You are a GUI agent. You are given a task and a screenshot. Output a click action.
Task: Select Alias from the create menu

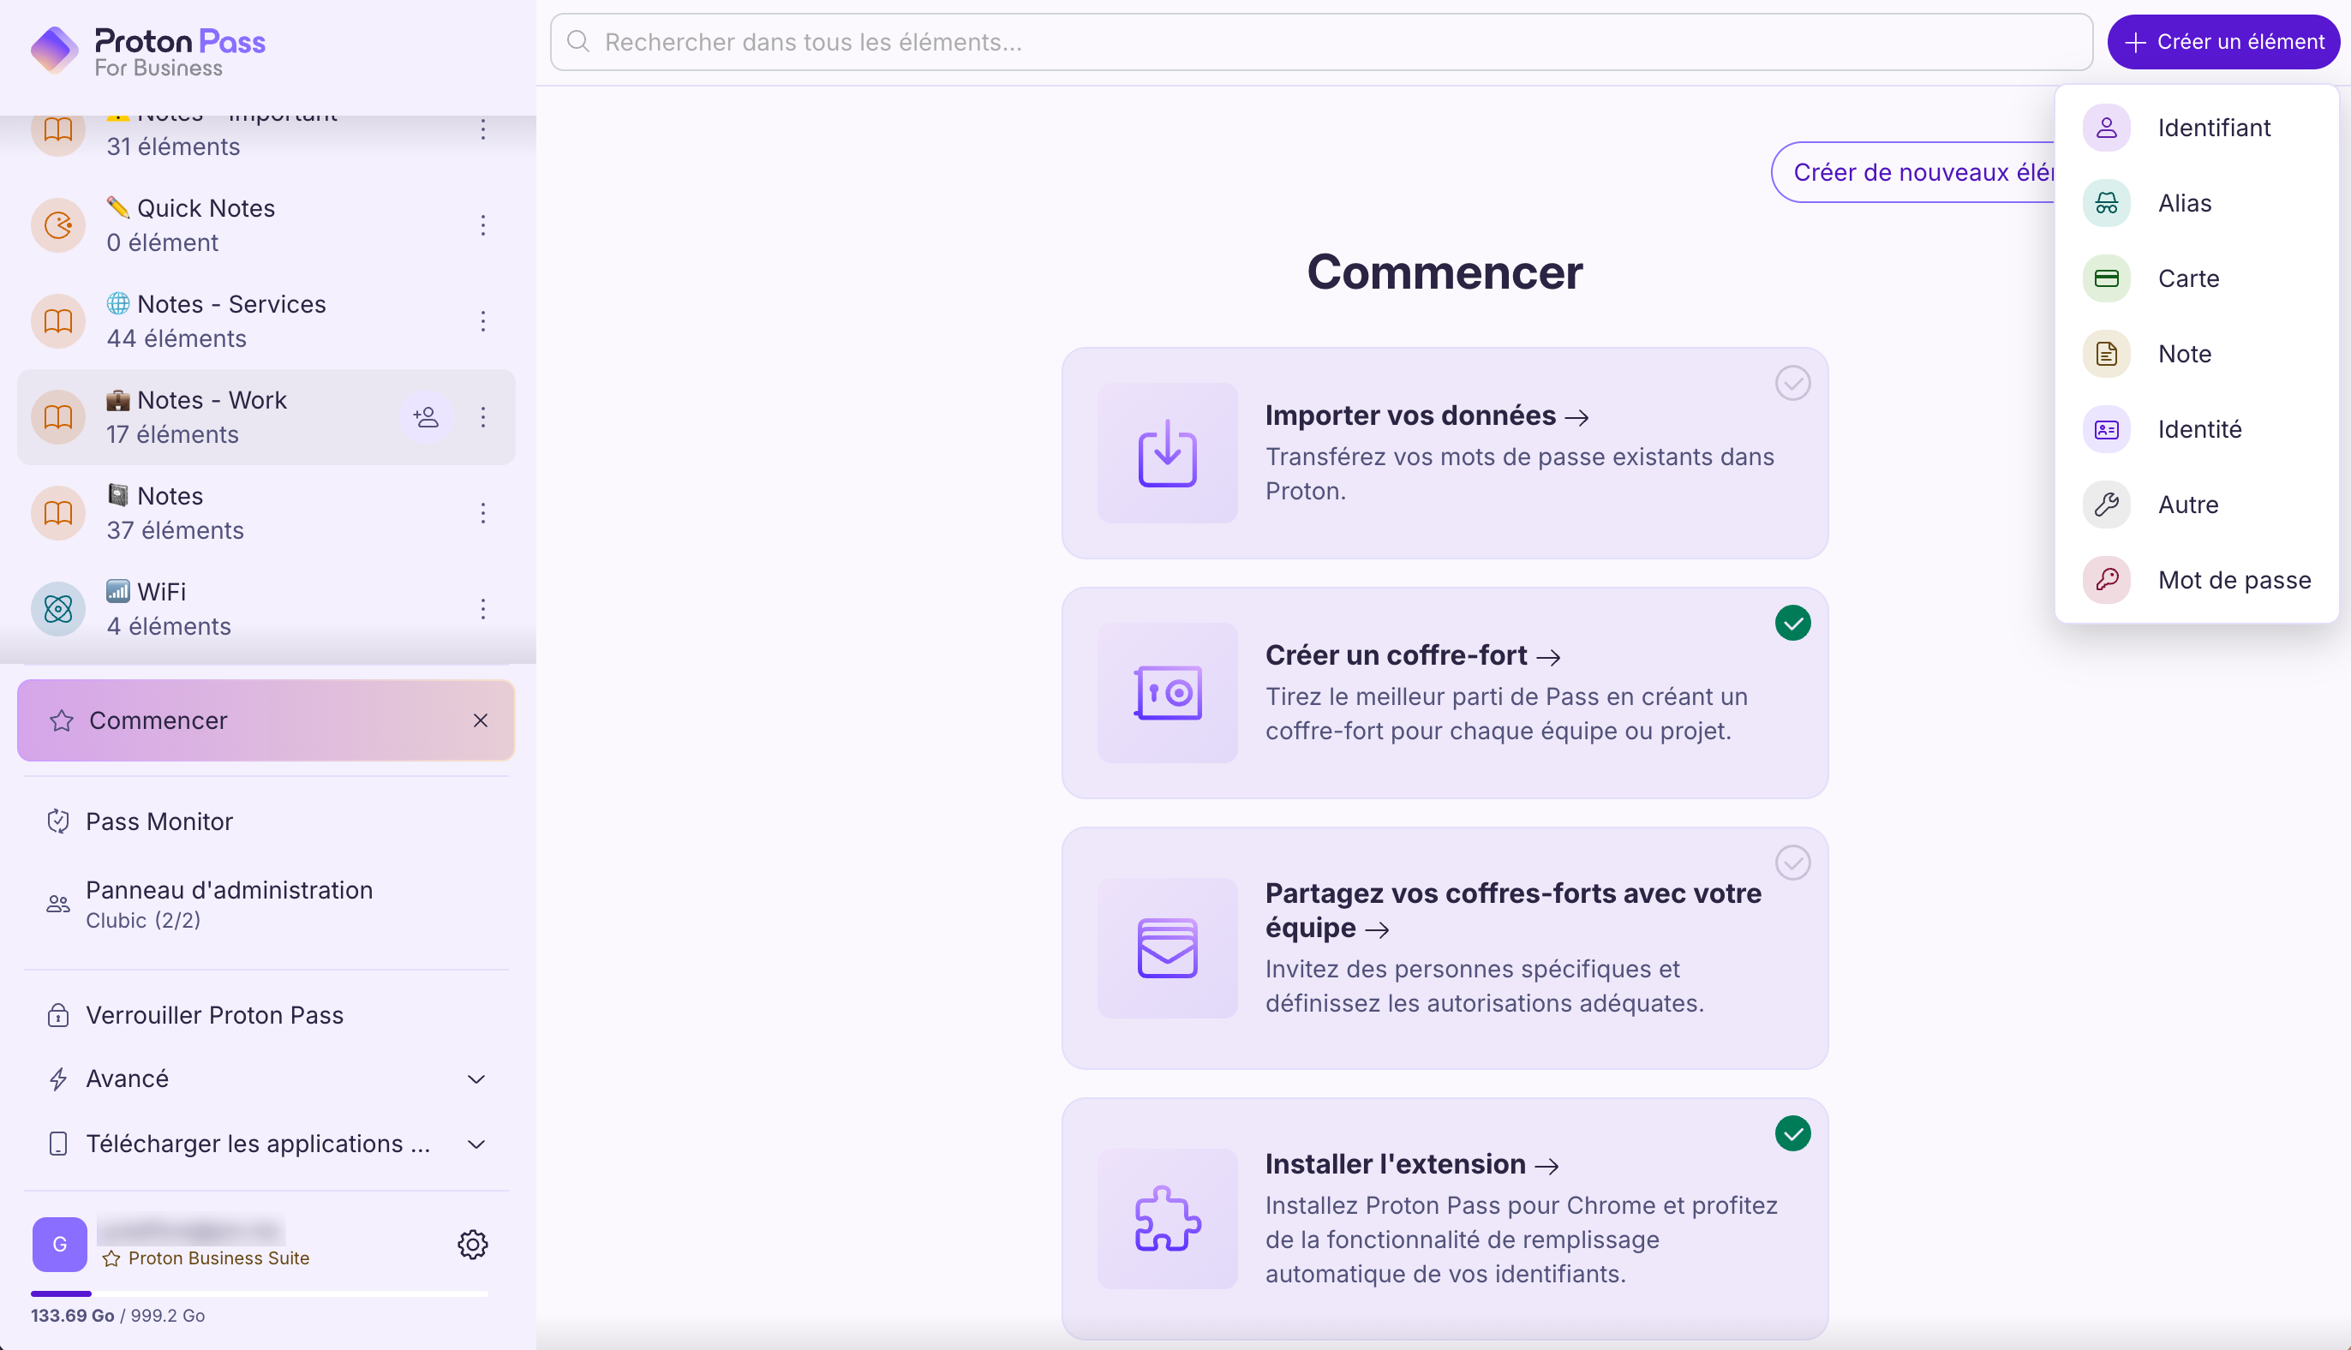[2196, 203]
